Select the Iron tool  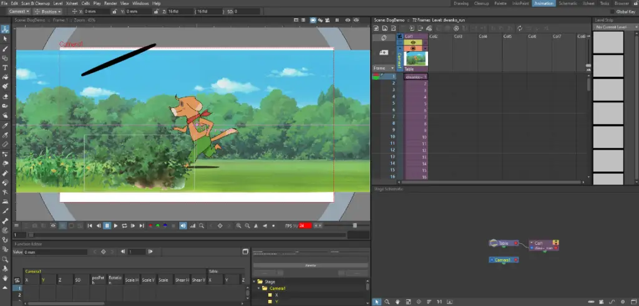(5, 201)
